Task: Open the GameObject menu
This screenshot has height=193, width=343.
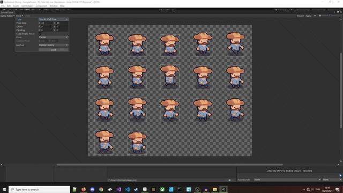Action: 27,6
